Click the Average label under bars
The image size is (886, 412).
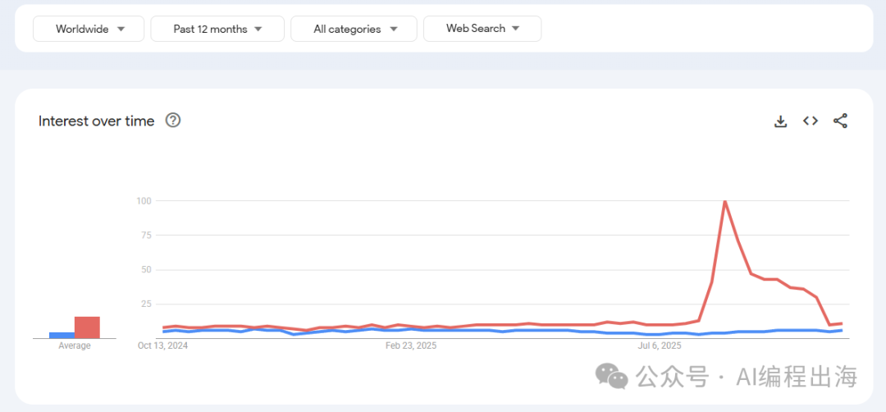[x=75, y=346]
